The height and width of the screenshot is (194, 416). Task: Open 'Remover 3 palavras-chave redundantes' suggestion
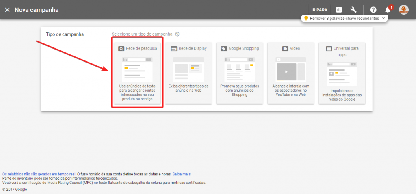344,19
